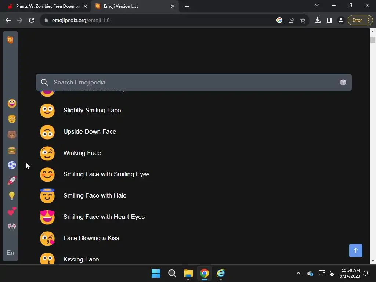Reload the current page

32,21
